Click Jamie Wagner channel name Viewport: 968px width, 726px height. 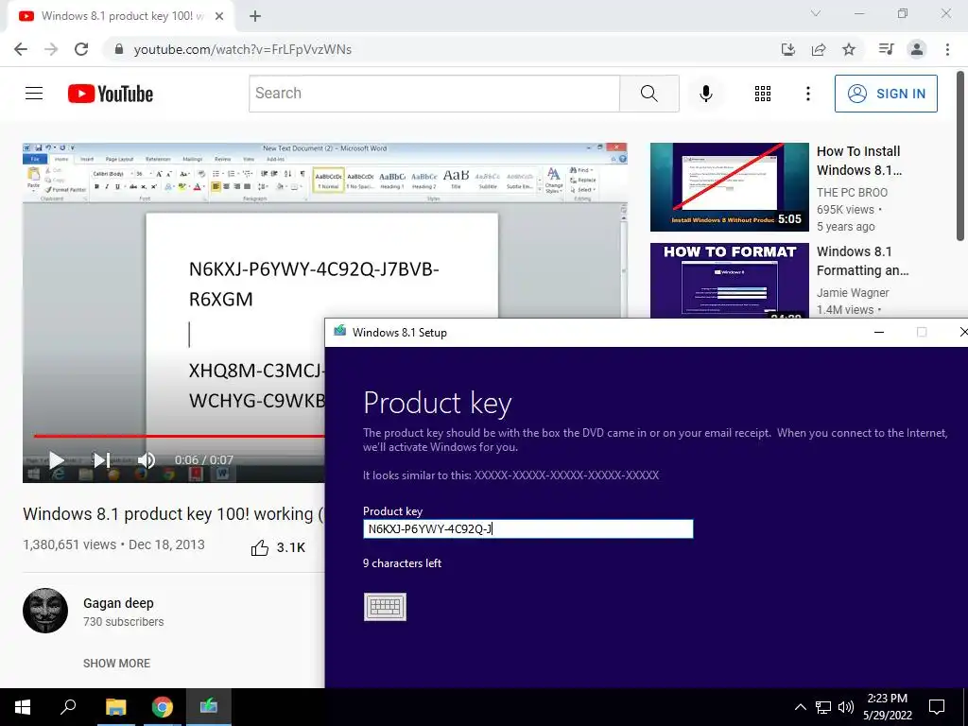click(853, 293)
